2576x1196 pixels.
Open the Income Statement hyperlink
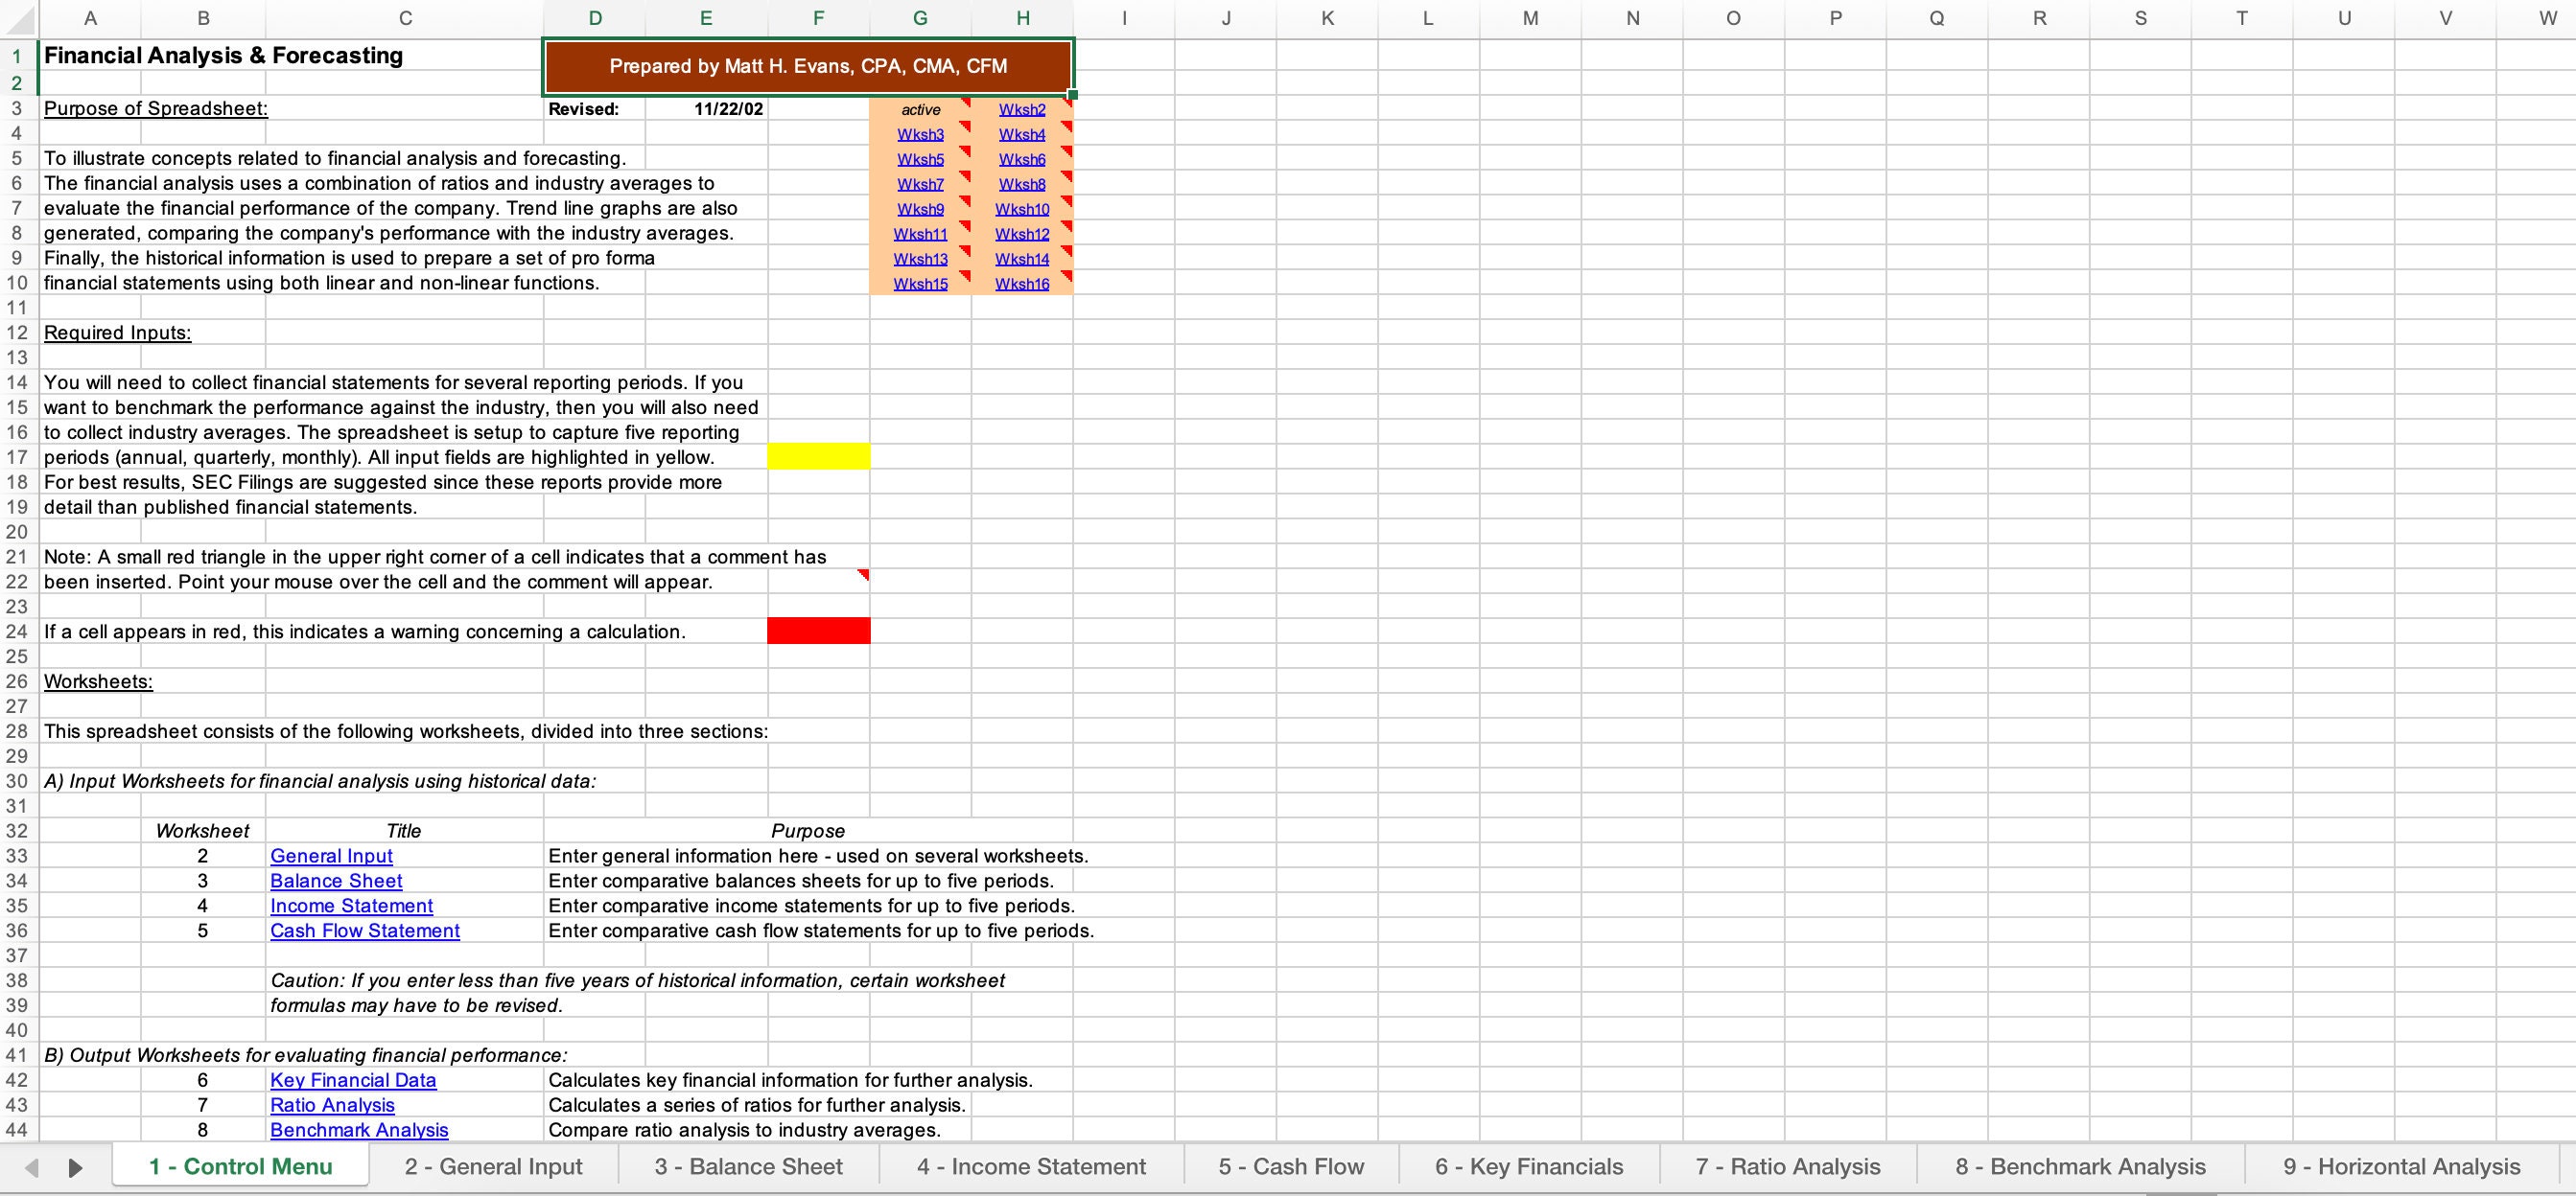(351, 907)
